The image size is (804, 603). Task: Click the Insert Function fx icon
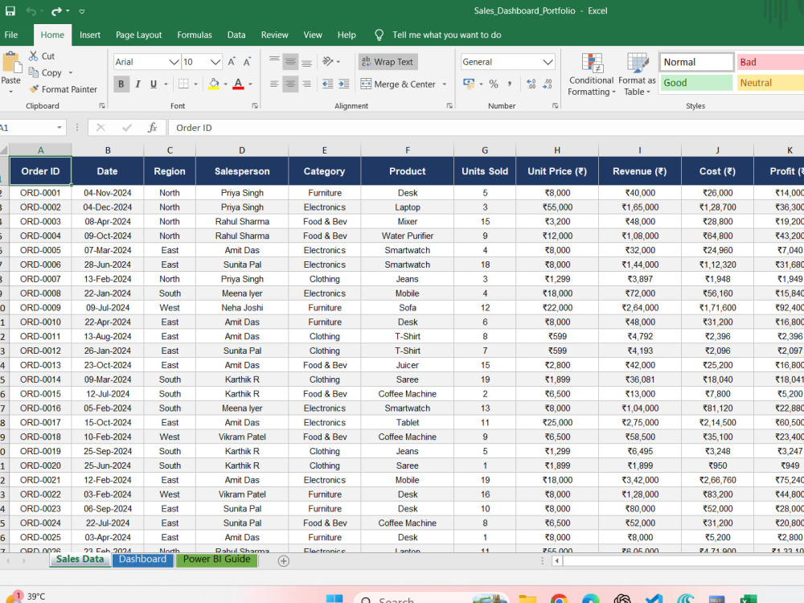[152, 128]
